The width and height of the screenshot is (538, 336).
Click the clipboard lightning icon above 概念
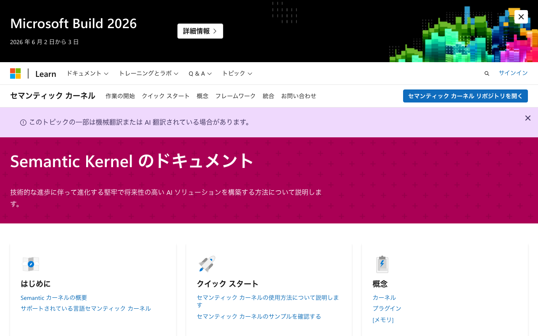pos(382,264)
